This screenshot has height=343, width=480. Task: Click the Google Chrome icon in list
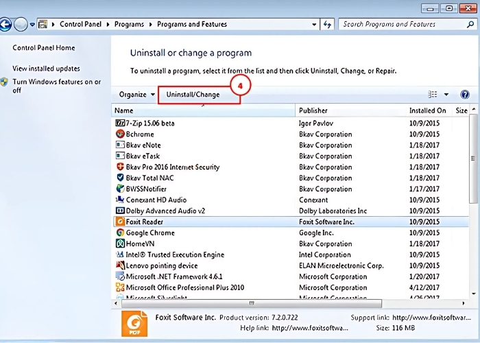[x=120, y=233]
